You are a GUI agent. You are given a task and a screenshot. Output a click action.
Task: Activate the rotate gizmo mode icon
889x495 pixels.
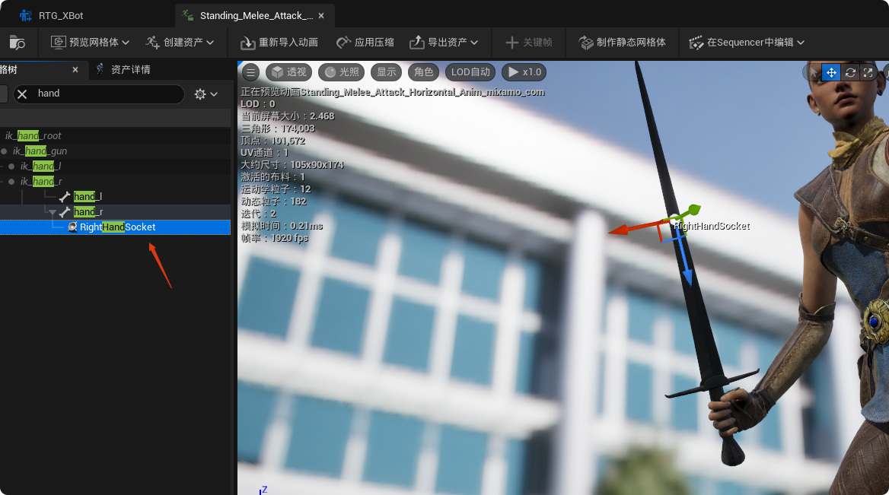coord(850,72)
